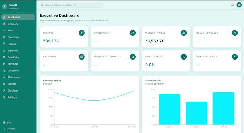Click the Customers people icon
Image resolution: width=244 pixels, height=133 pixels.
[x=4, y=71]
